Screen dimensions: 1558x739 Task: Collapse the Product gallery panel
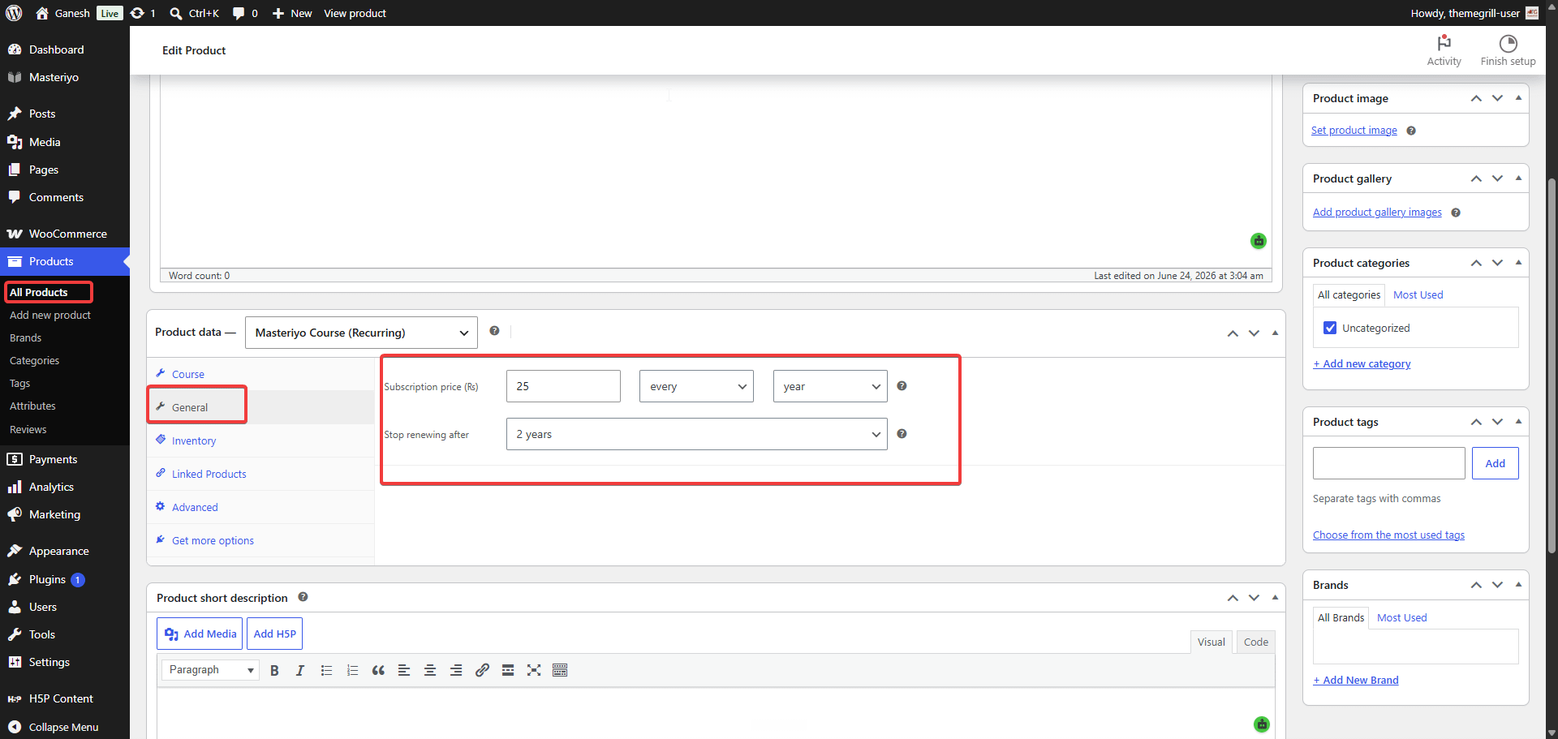1518,178
